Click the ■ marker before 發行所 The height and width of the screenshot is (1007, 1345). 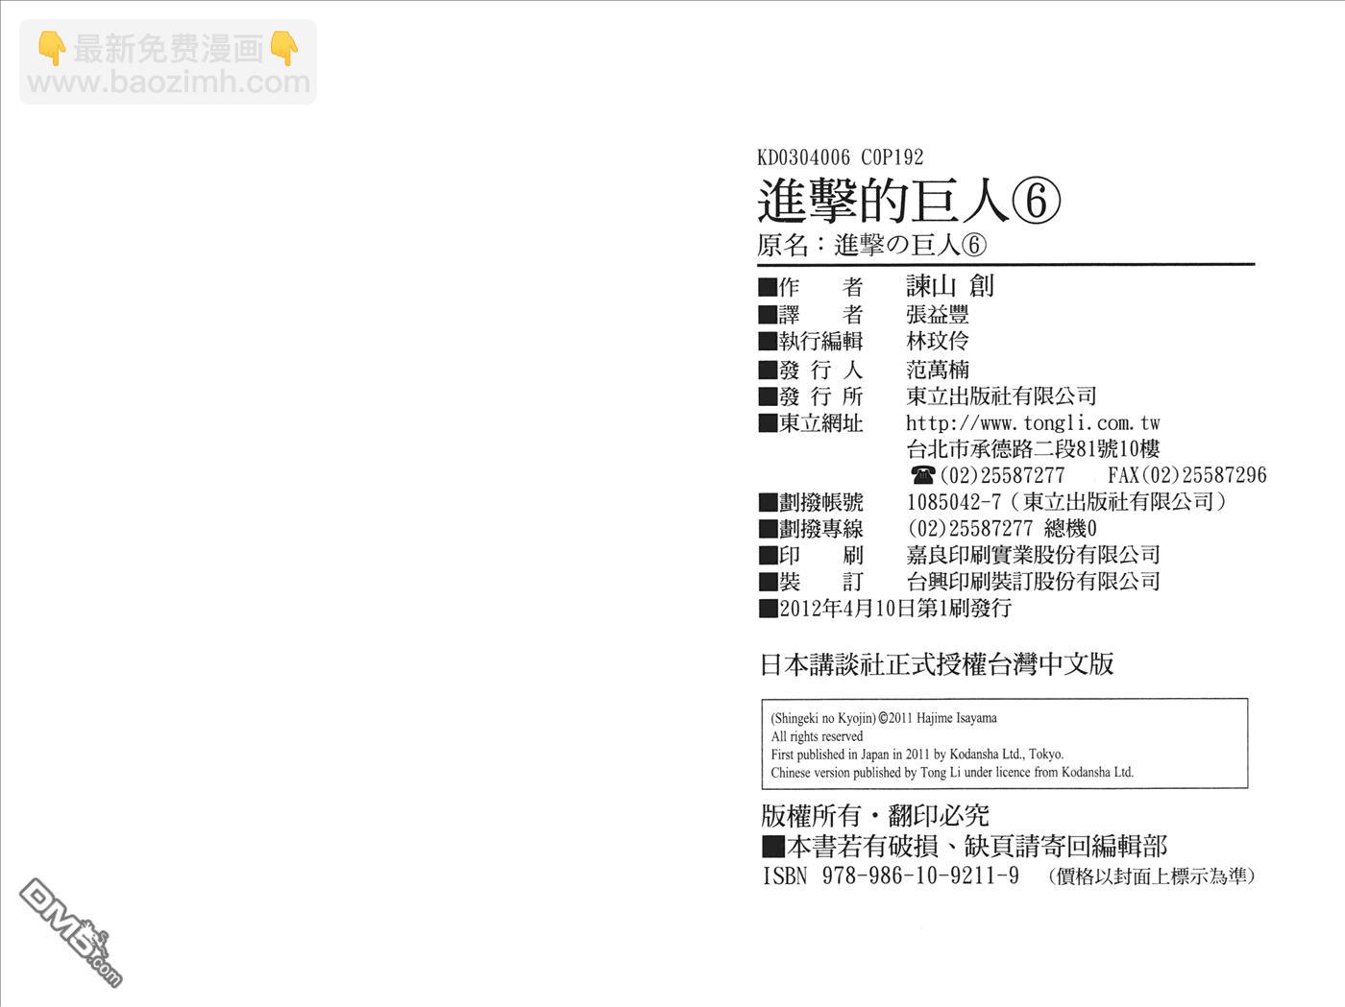point(767,396)
